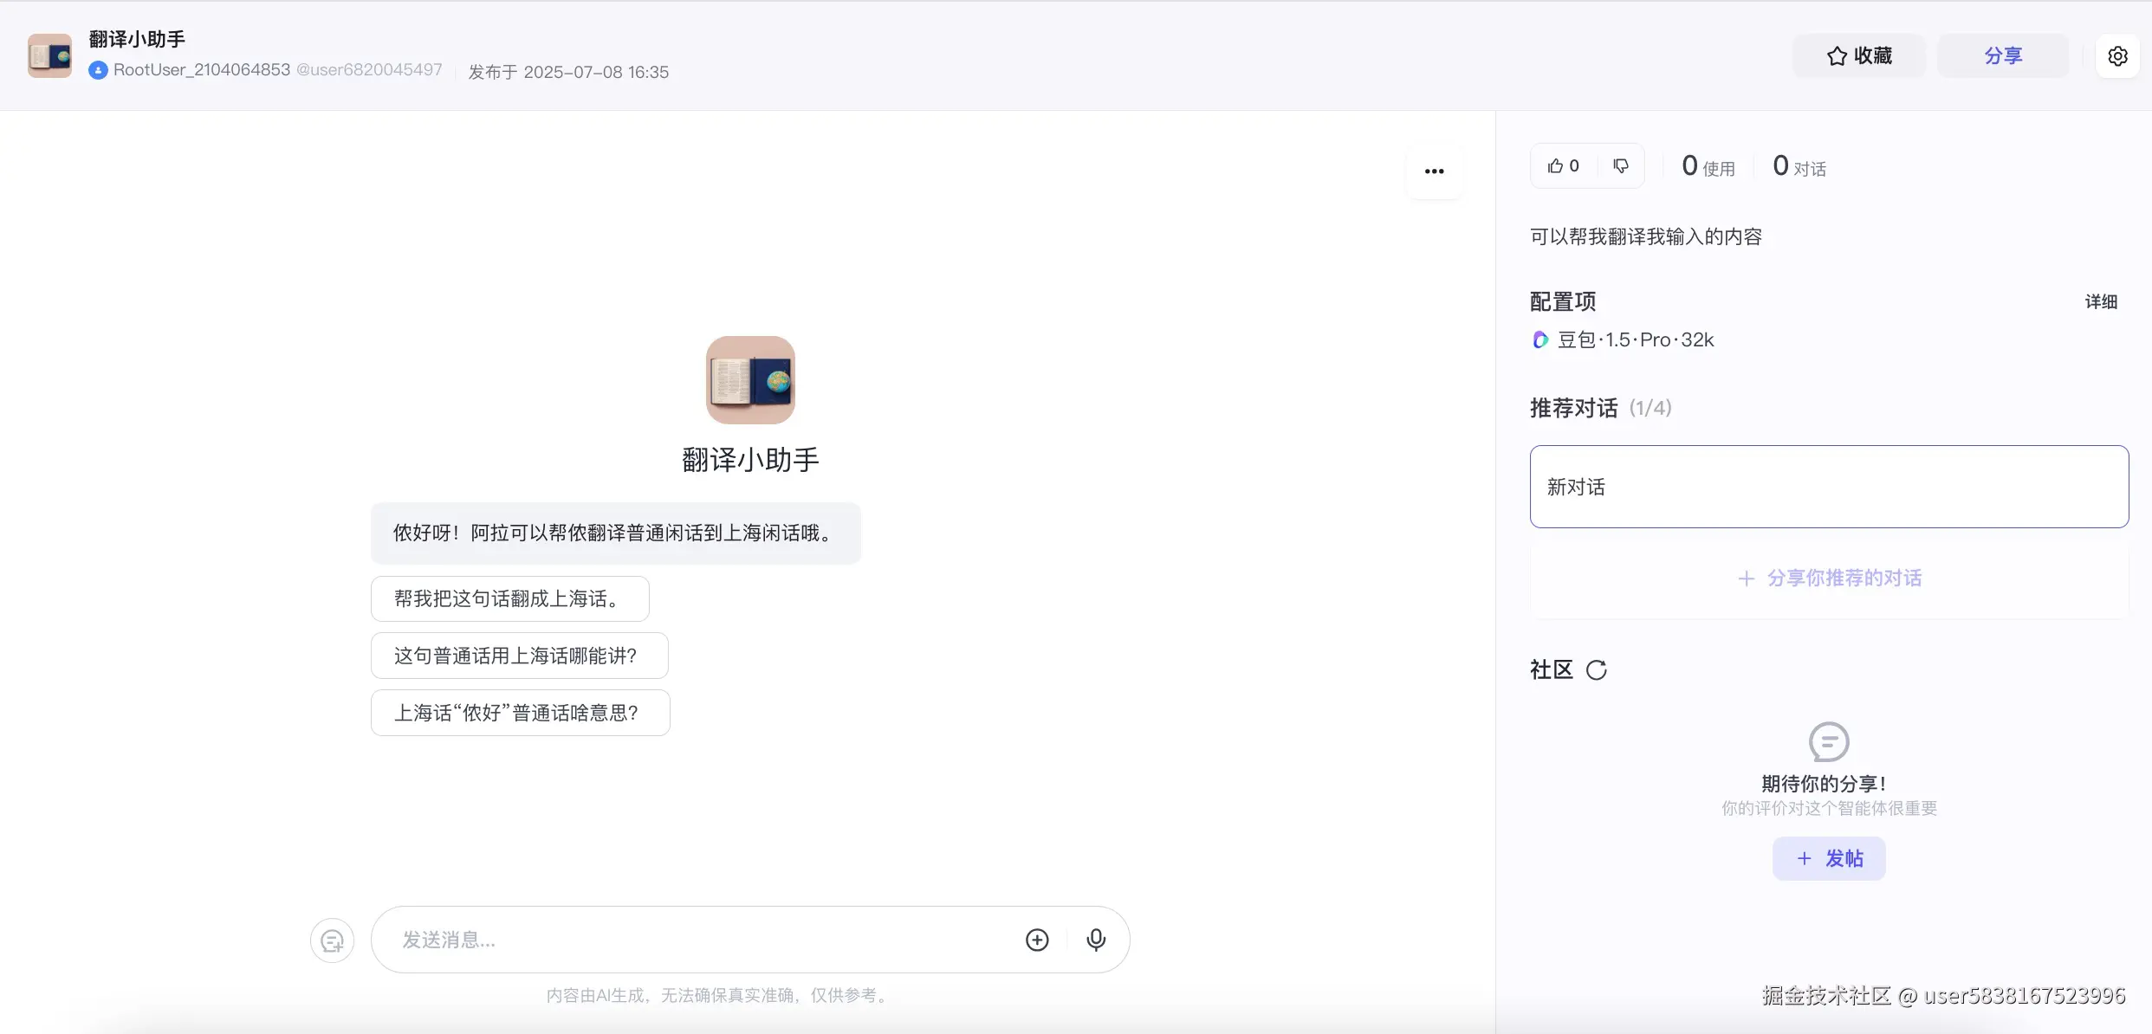Click the speech bubble icon above 期待你的分享
Screen dimensions: 2152x1034
1828,741
